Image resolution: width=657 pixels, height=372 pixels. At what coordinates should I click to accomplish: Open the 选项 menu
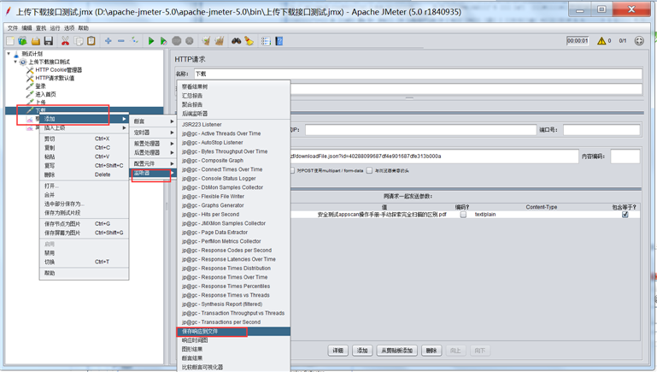click(x=69, y=28)
